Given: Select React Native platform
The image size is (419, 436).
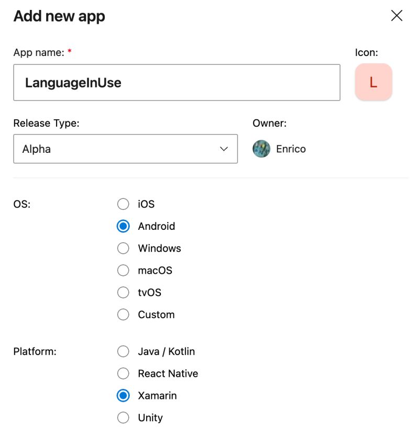Looking at the screenshot, I should (x=123, y=373).
